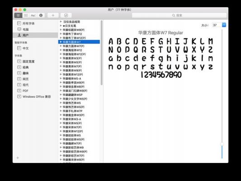Select the 华康少女文字W5(P) font row
This screenshot has height=181, width=241.
click(79, 99)
